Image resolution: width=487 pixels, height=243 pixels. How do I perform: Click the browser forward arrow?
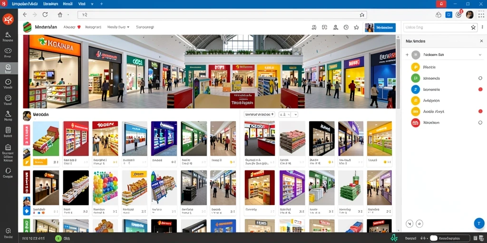coord(34,15)
